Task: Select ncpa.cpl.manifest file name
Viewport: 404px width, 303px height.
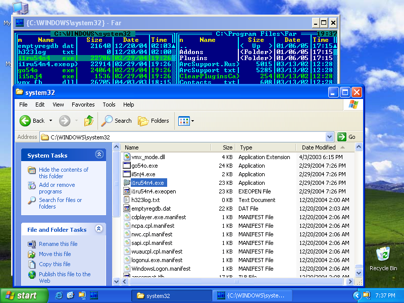Action: tap(153, 226)
